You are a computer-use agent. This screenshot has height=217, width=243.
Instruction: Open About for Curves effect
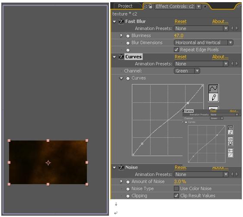[220, 57]
